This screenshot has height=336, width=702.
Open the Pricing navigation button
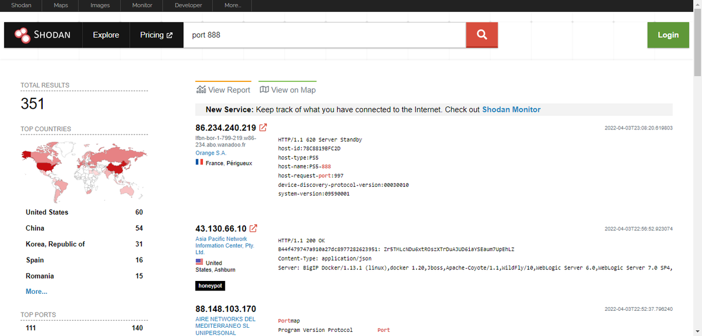coord(156,35)
